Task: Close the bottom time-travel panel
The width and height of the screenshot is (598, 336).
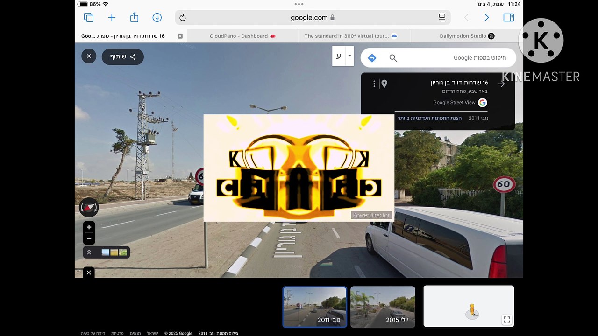Action: point(89,273)
